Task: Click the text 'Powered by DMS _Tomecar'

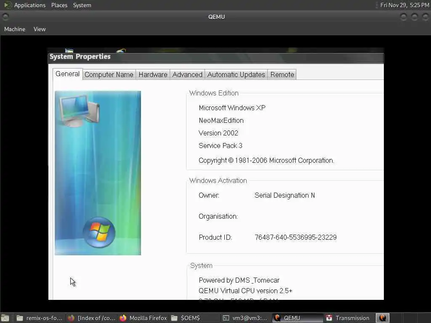Action: (x=239, y=281)
